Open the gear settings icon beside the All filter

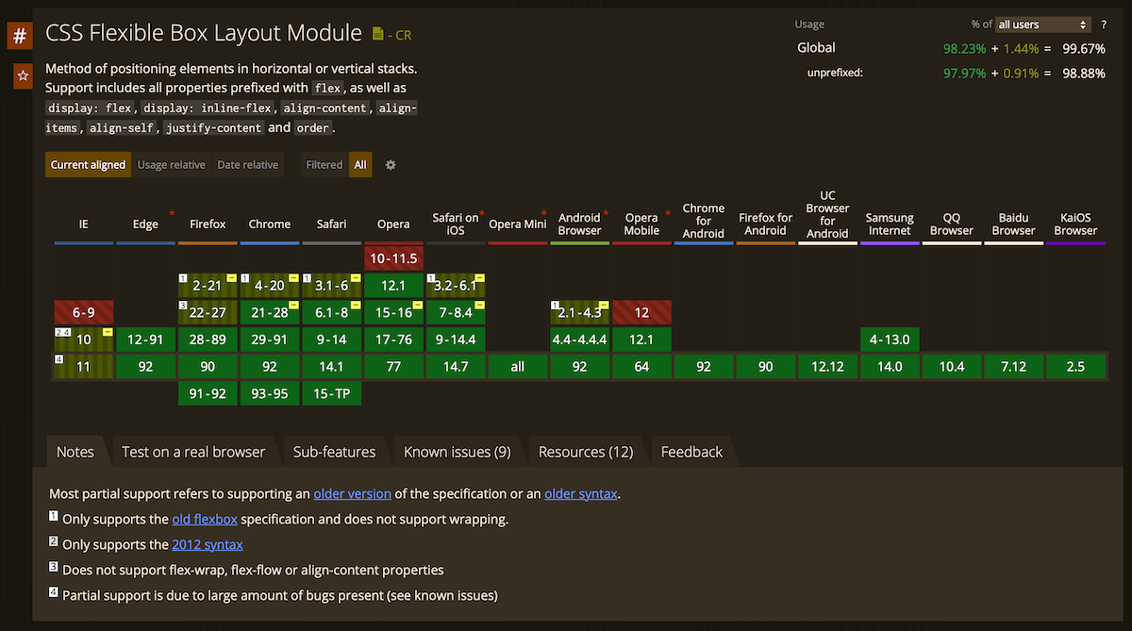(391, 164)
